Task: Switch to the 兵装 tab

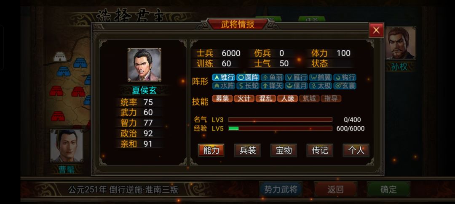Action: pos(248,150)
